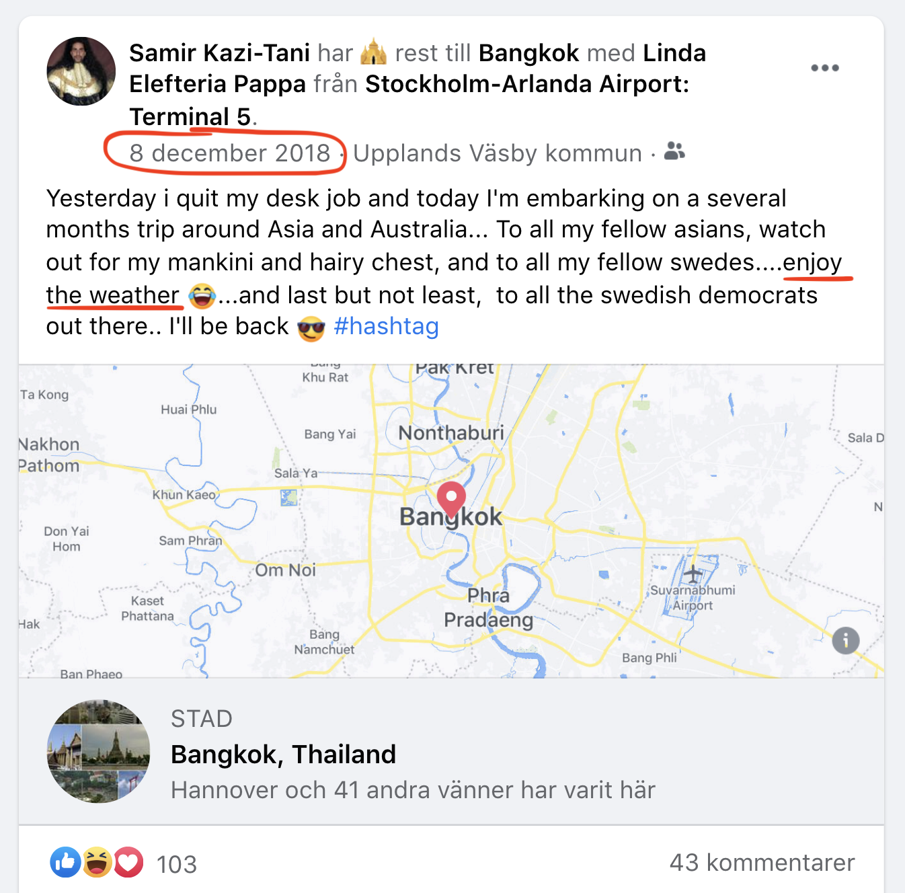Click the map info icon

pyautogui.click(x=845, y=640)
